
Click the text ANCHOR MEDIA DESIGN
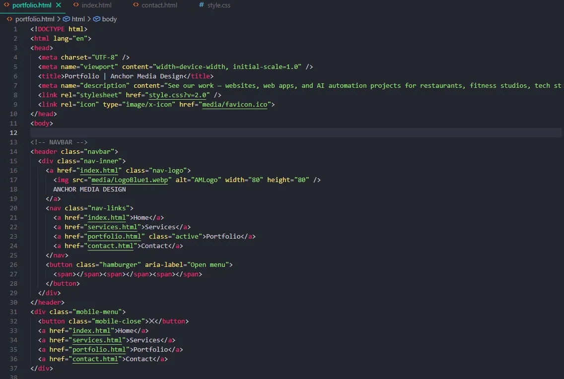point(89,189)
